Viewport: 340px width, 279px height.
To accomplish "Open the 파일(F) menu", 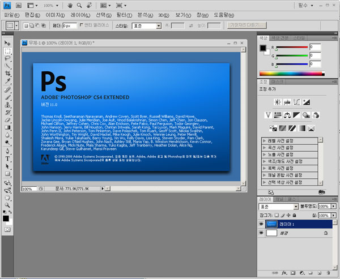I will pyautogui.click(x=12, y=15).
